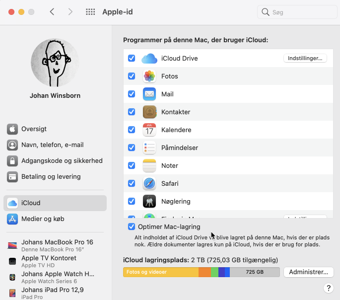Click the iPad Pro 12,9 device icon
340x300 pixels.
pos(12,293)
